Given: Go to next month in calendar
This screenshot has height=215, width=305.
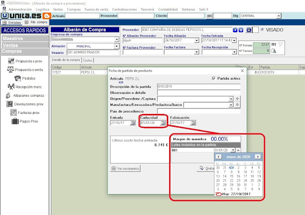Looking at the screenshot, I should (258, 156).
